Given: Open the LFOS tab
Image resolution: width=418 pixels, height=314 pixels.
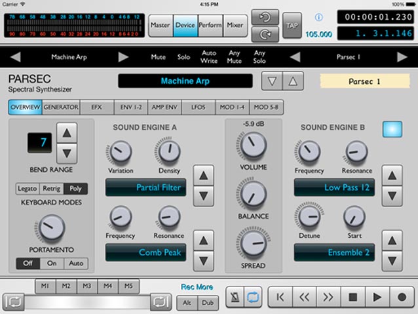Looking at the screenshot, I should click(199, 108).
